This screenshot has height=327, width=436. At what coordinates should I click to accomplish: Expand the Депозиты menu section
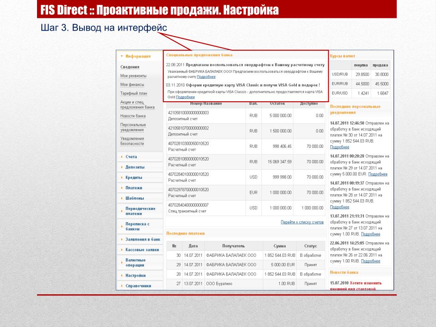coord(135,167)
